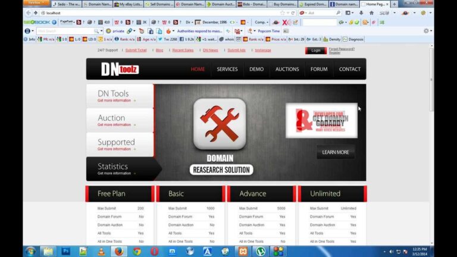Click the Windows Start button
Screen dimensions: 457x257
(x=30, y=251)
